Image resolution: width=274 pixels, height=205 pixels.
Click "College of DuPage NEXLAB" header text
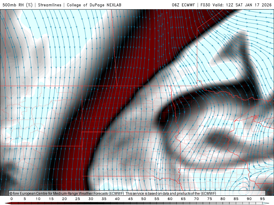(x=94, y=5)
